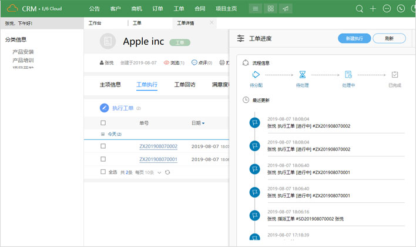Viewport: 416px width, 247px height.
Task: Tick the 全选 select-all checkbox
Action: (103, 172)
